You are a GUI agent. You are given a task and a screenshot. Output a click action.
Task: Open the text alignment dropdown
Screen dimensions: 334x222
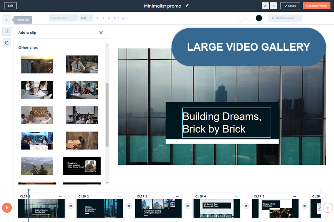[116, 18]
